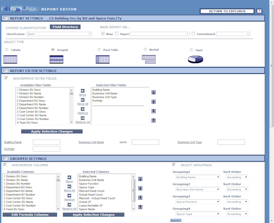Click move-to-bottom arrow beside Selected Columns

click(x=140, y=207)
